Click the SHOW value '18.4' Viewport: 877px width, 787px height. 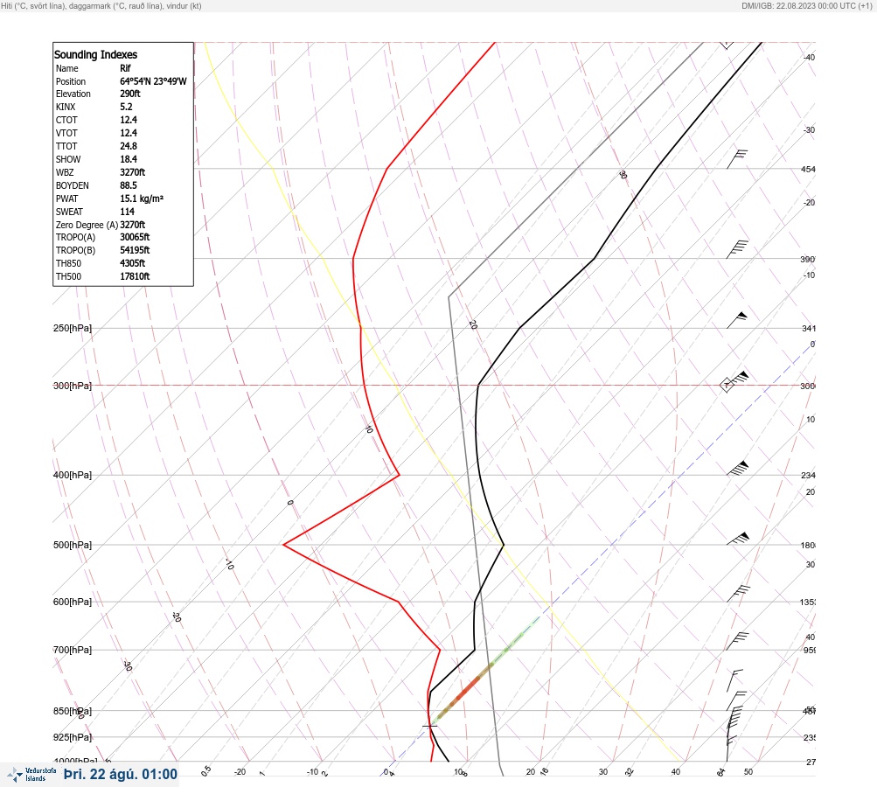coord(128,159)
